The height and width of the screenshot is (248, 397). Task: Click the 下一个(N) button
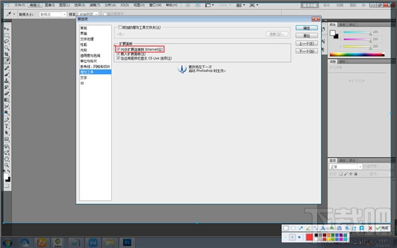tap(306, 51)
